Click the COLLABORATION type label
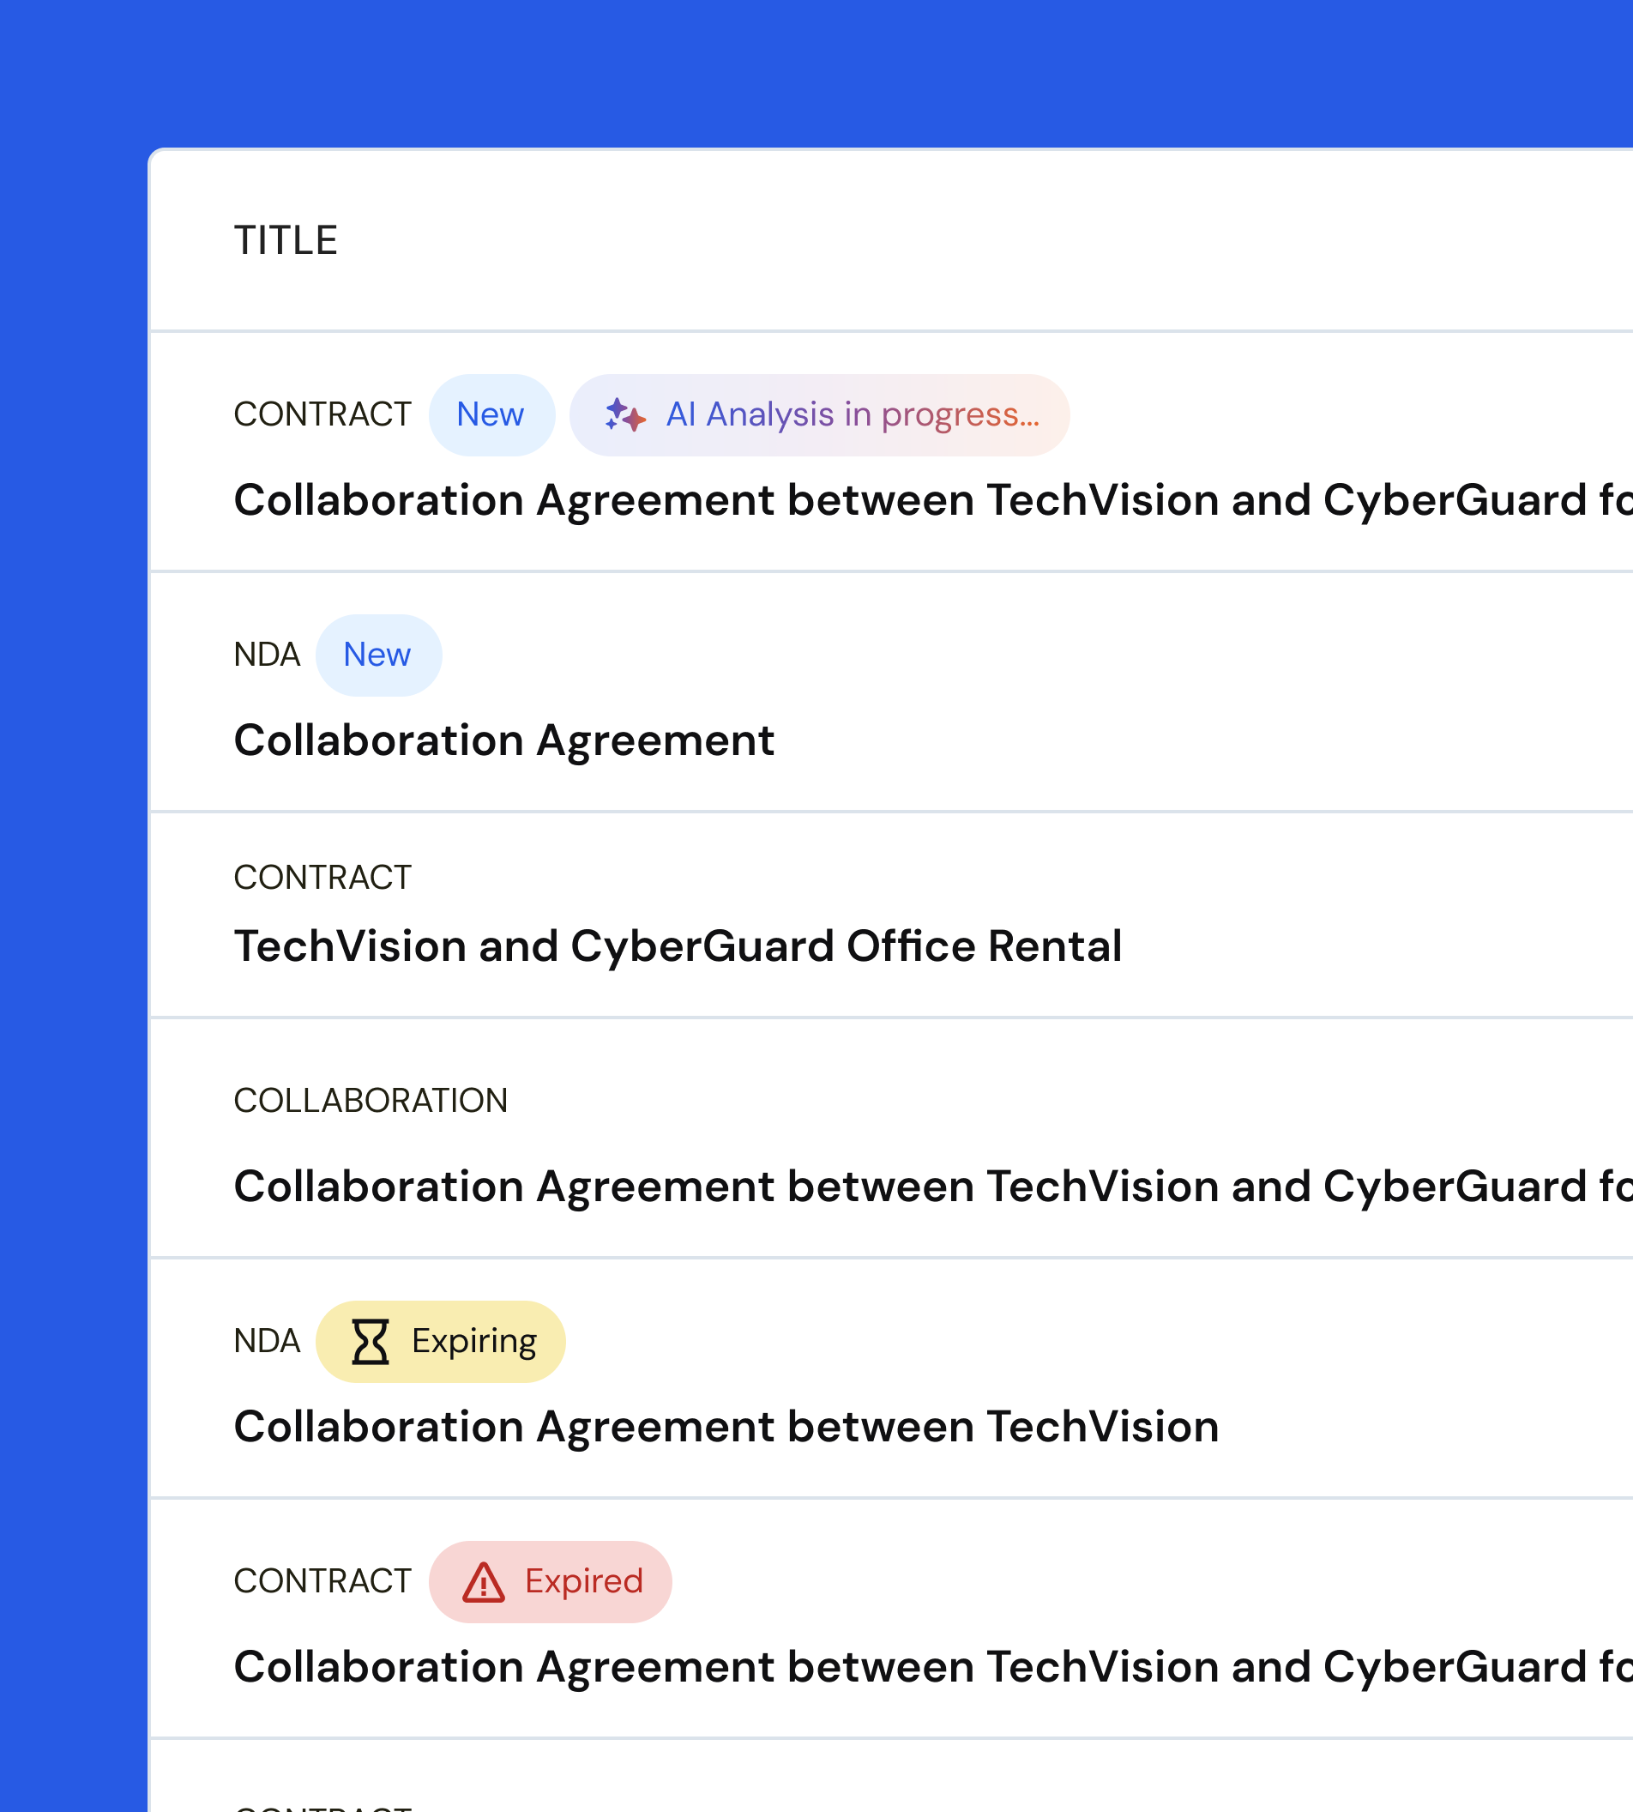The width and height of the screenshot is (1633, 1812). pos(371,1100)
